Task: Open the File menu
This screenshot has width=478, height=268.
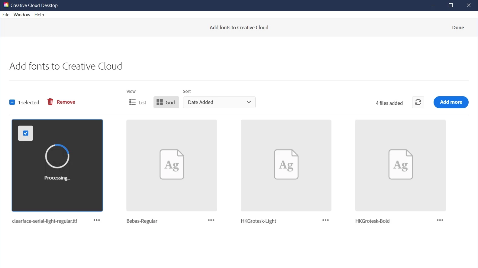Action: 6,15
